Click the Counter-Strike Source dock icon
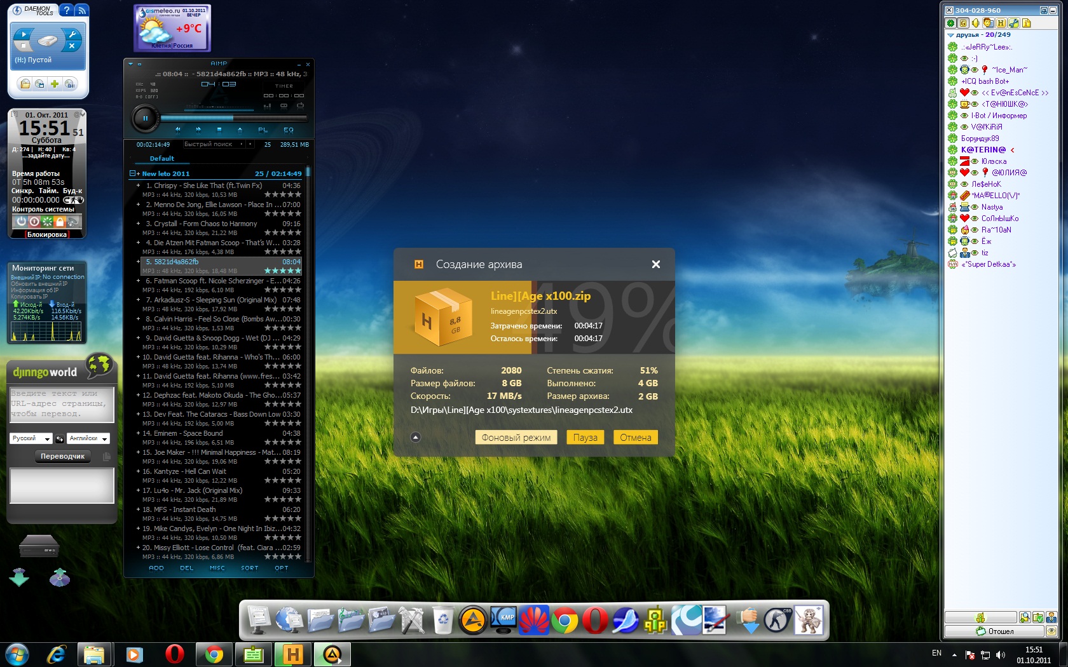The image size is (1068, 667). (x=777, y=619)
